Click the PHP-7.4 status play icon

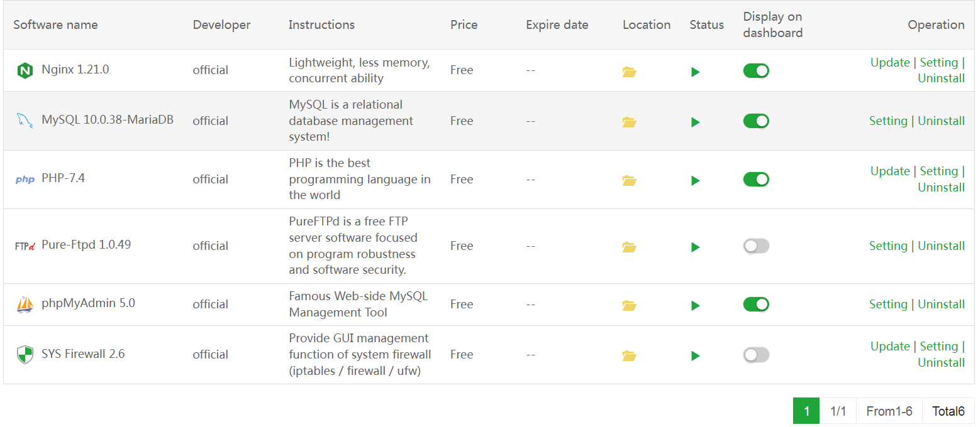[695, 180]
